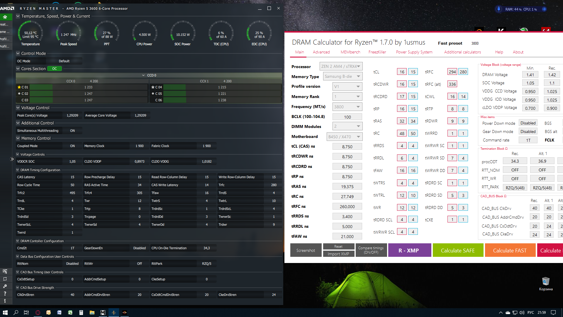Screen dimensions: 563x317
Task: Toggle the green OC button in Cores Section
Action: [x=55, y=69]
